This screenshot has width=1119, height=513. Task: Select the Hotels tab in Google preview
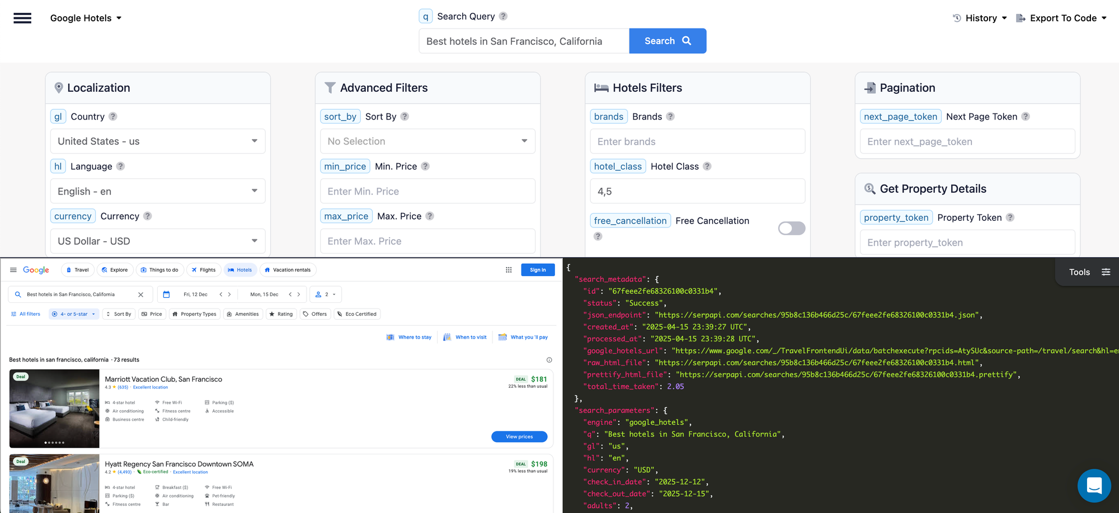[x=240, y=270]
